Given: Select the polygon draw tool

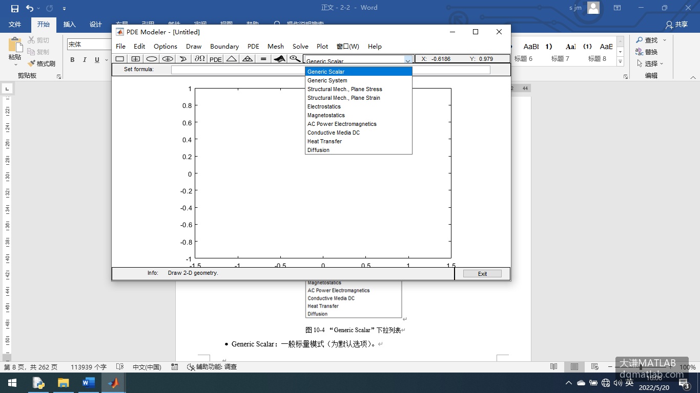Looking at the screenshot, I should pos(183,59).
